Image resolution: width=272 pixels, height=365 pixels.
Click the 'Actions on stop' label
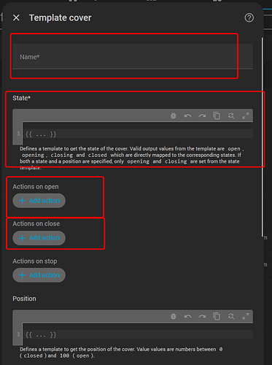coord(35,261)
